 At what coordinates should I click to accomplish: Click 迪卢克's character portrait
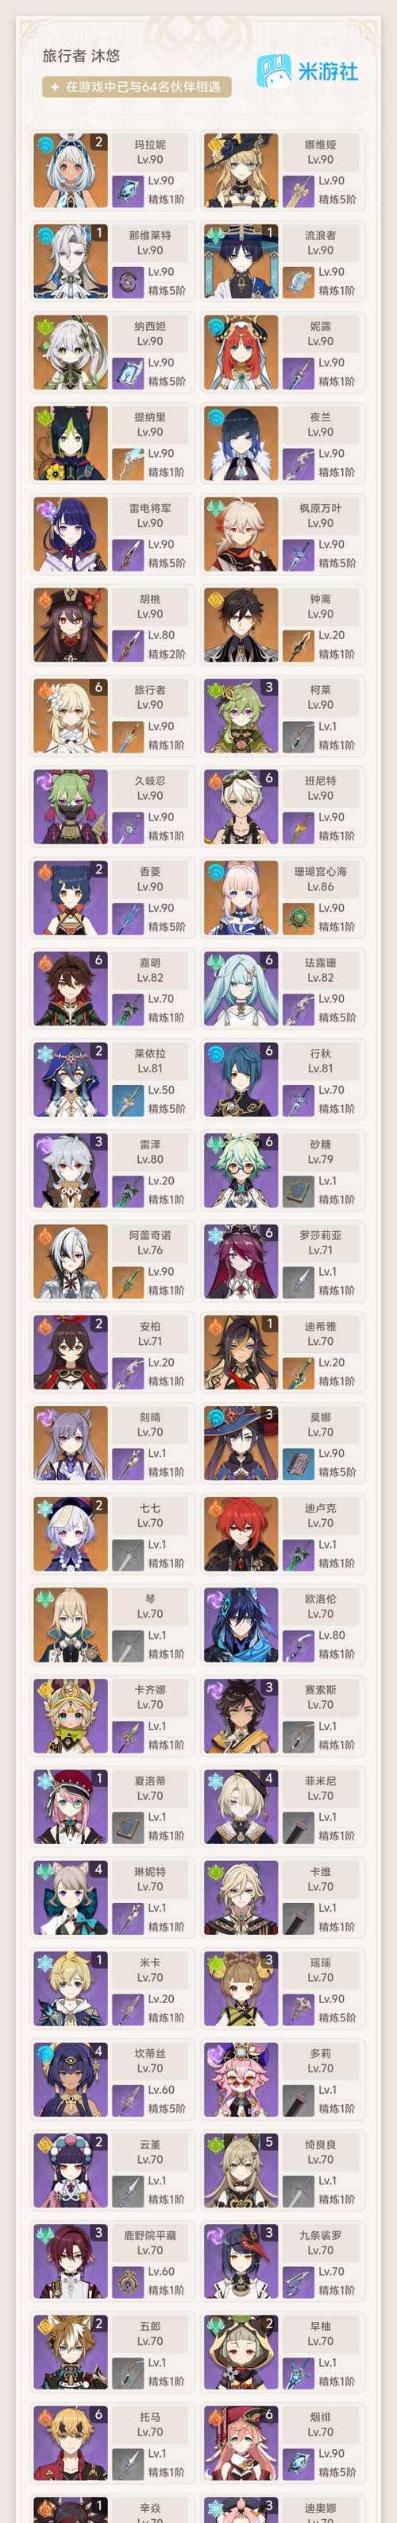click(241, 1534)
